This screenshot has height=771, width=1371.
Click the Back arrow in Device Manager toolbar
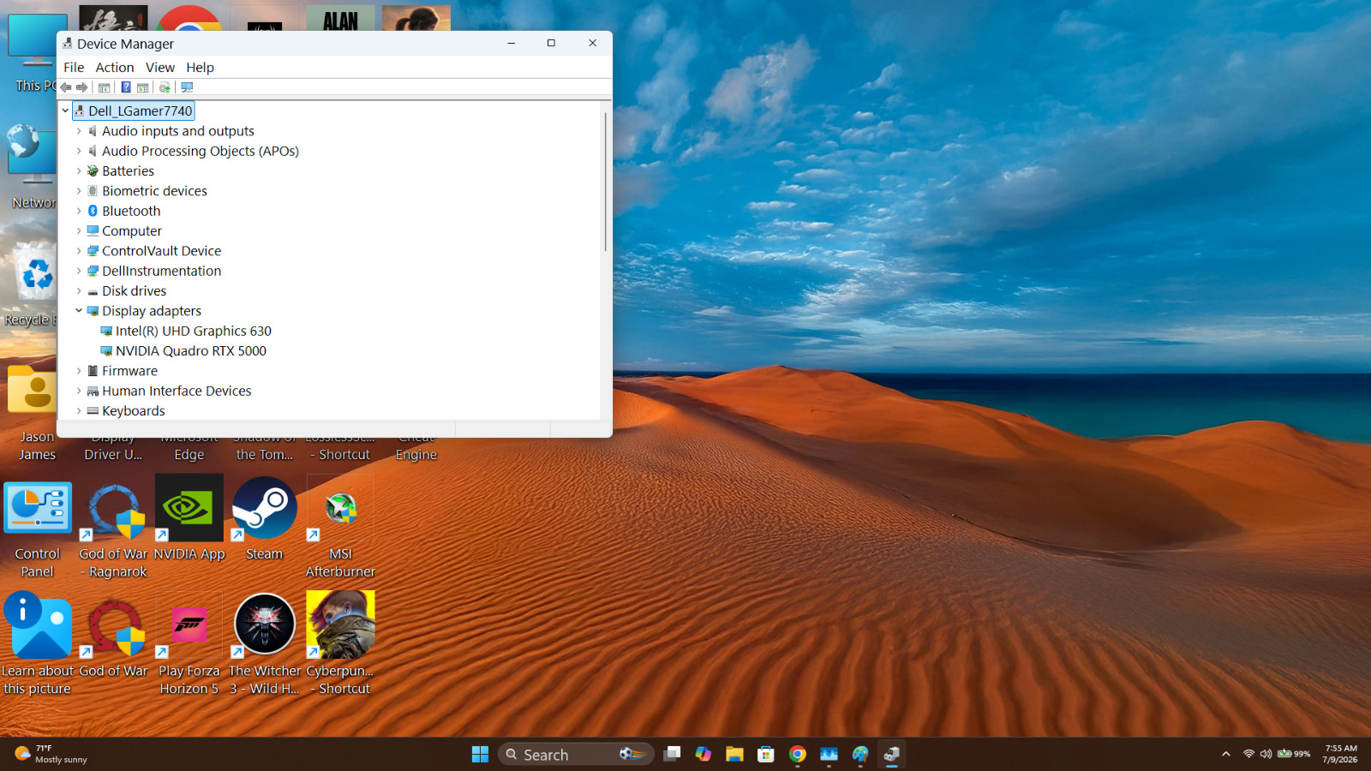coord(66,87)
